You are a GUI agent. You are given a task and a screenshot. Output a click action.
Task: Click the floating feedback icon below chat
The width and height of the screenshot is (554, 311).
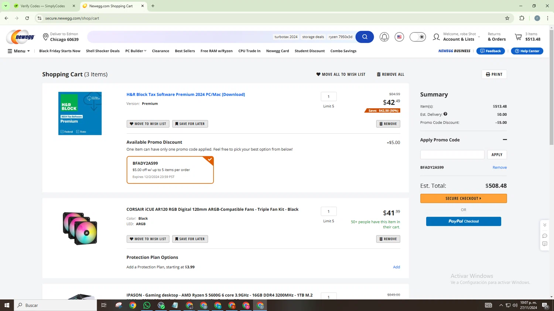(x=545, y=244)
